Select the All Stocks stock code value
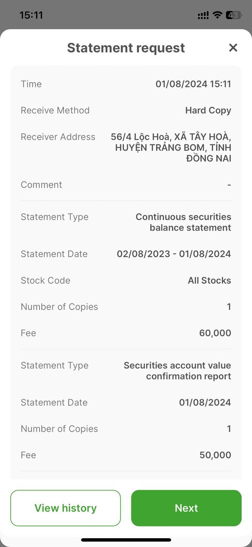The width and height of the screenshot is (252, 547). (209, 281)
